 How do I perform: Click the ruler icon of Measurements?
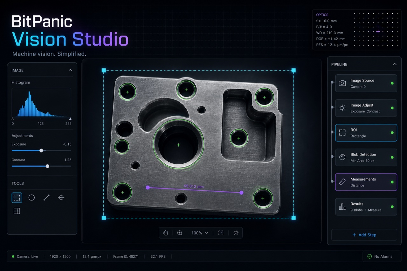pos(342,182)
